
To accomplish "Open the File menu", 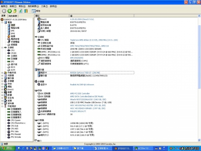I will tap(4, 6).
